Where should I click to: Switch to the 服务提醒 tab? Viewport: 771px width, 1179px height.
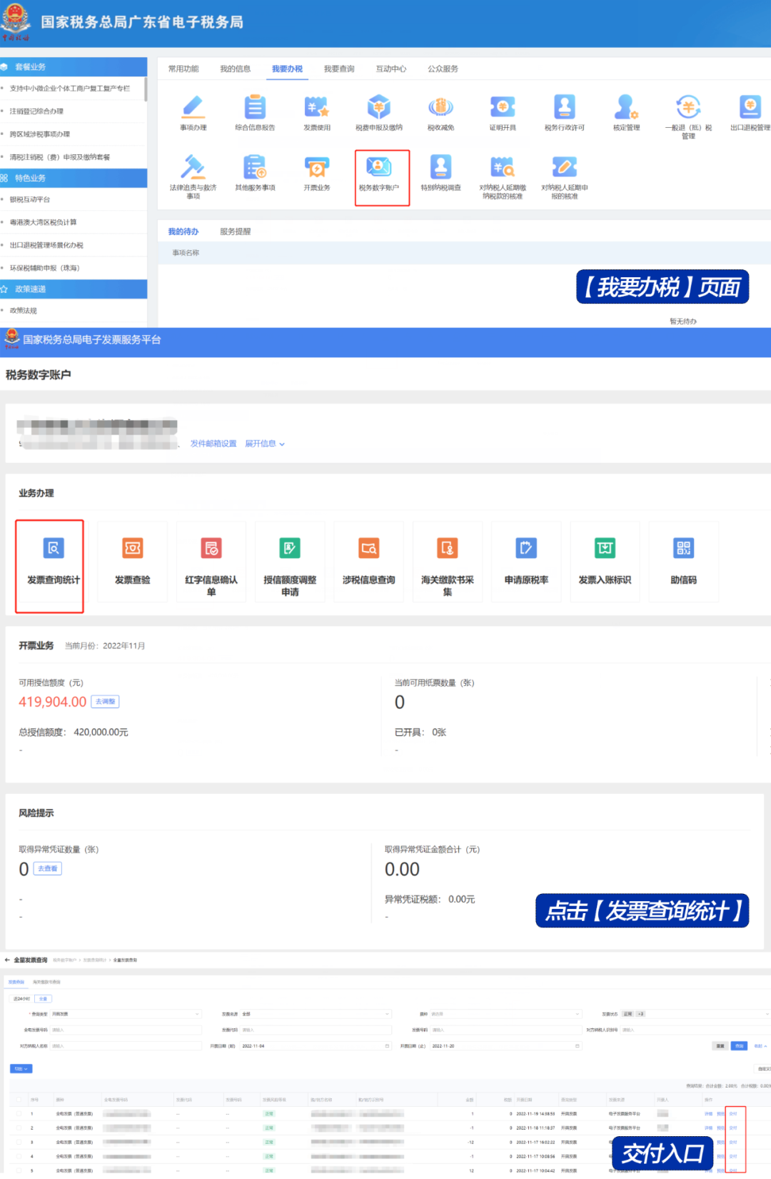click(235, 232)
